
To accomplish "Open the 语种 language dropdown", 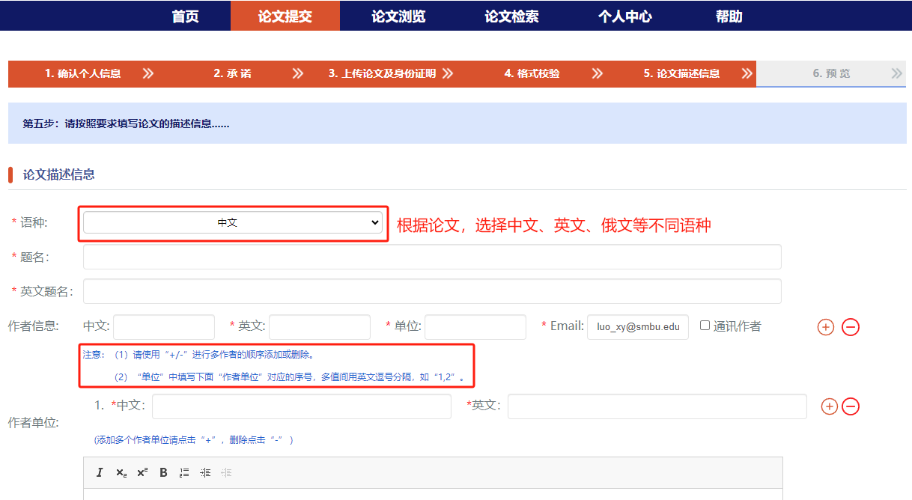I will (232, 223).
